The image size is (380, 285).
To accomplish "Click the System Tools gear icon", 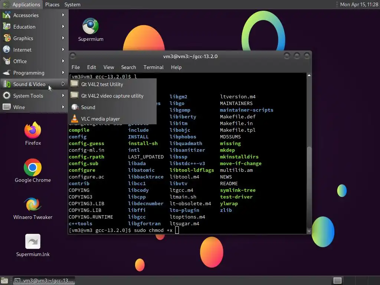I will (7, 95).
